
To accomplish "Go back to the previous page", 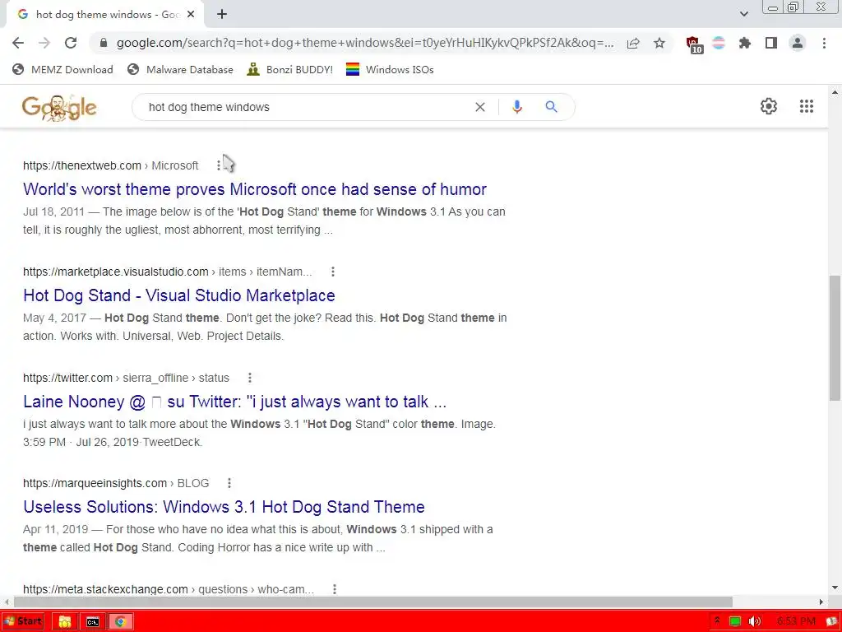I will (18, 43).
